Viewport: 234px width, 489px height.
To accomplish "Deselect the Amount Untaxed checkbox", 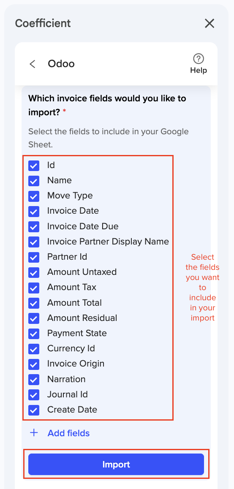I will (34, 272).
